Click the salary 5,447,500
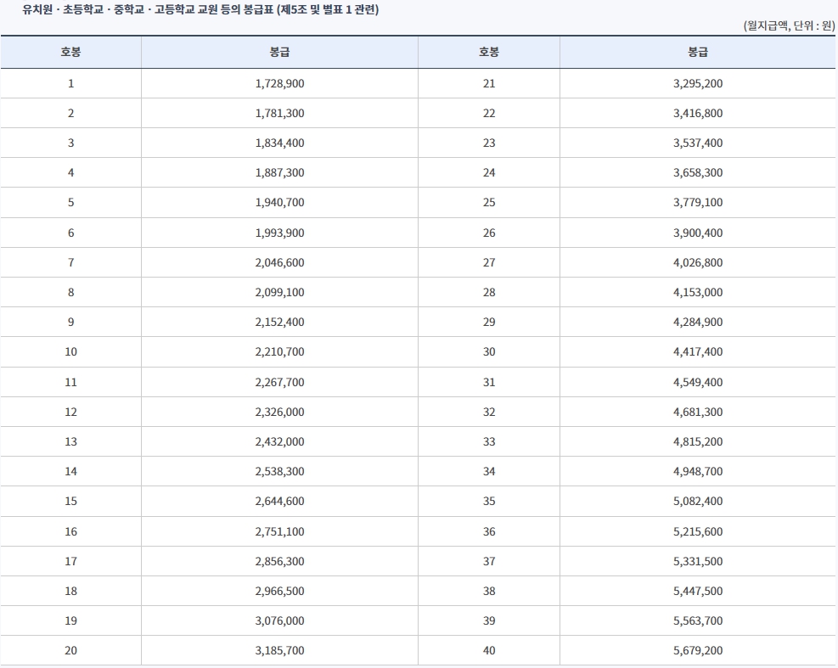This screenshot has width=838, height=668. coord(698,591)
